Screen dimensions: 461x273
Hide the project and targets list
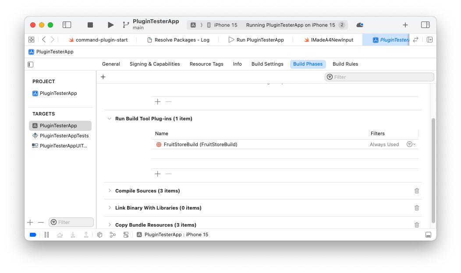point(31,64)
